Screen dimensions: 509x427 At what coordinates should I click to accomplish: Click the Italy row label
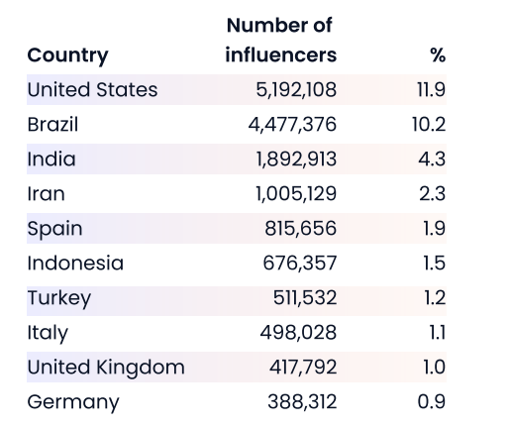(x=48, y=333)
